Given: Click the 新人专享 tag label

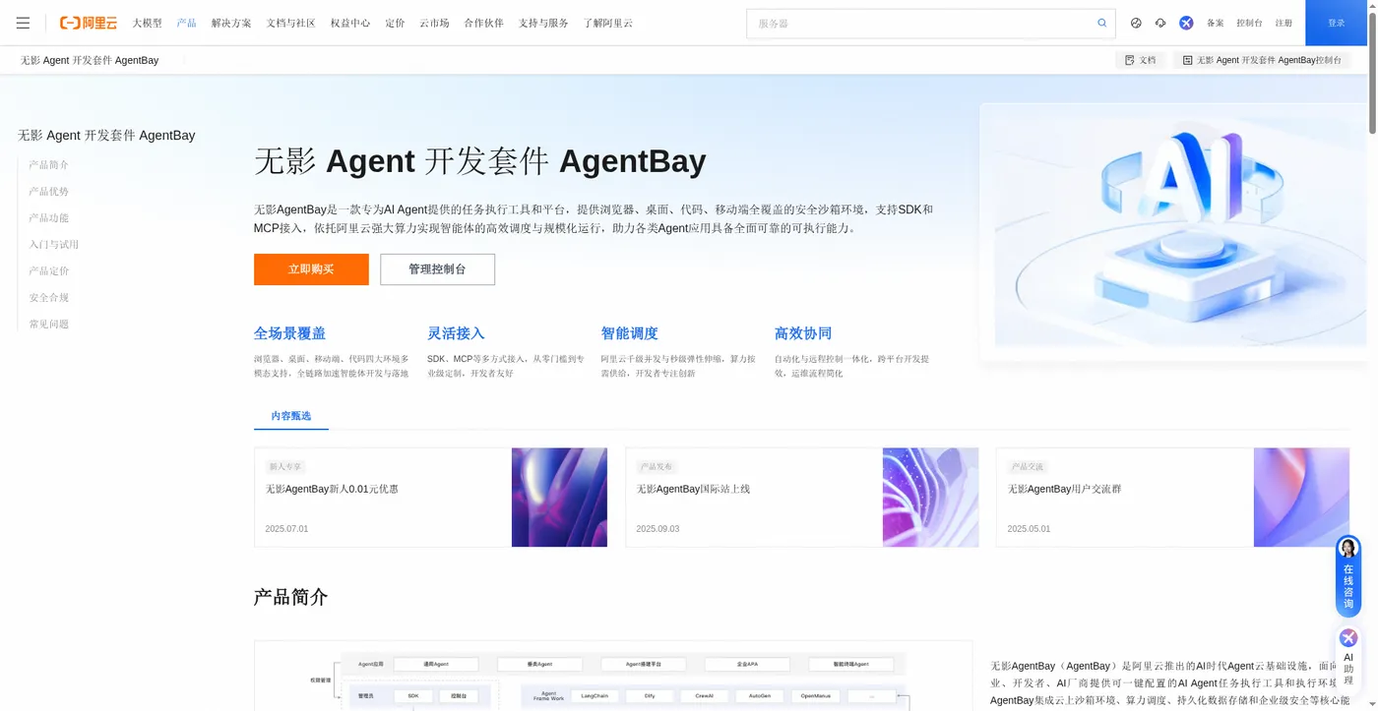Looking at the screenshot, I should (285, 467).
